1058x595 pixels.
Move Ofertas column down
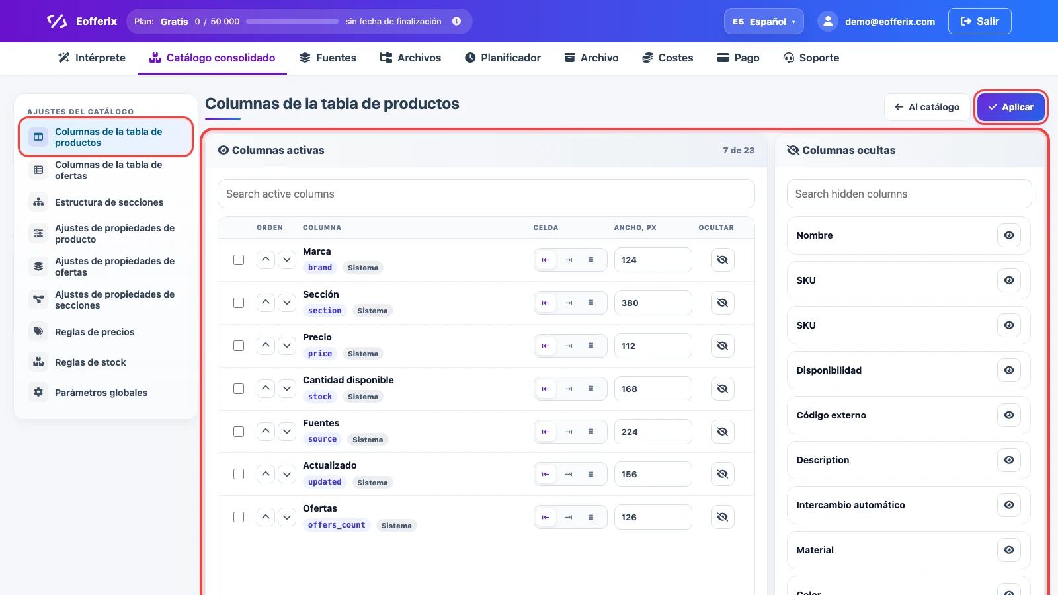tap(287, 517)
